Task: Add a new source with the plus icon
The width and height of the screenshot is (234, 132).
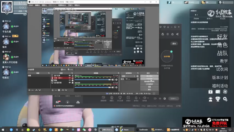Action: tap(53, 90)
